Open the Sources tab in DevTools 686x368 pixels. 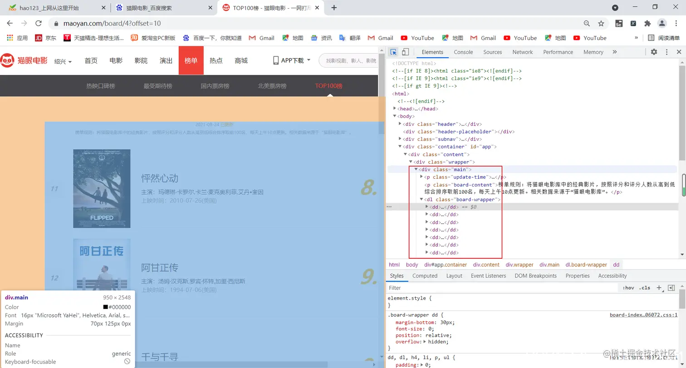coord(492,52)
